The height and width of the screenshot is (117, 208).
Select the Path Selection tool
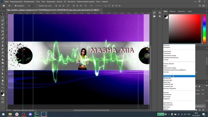click(x=3, y=73)
